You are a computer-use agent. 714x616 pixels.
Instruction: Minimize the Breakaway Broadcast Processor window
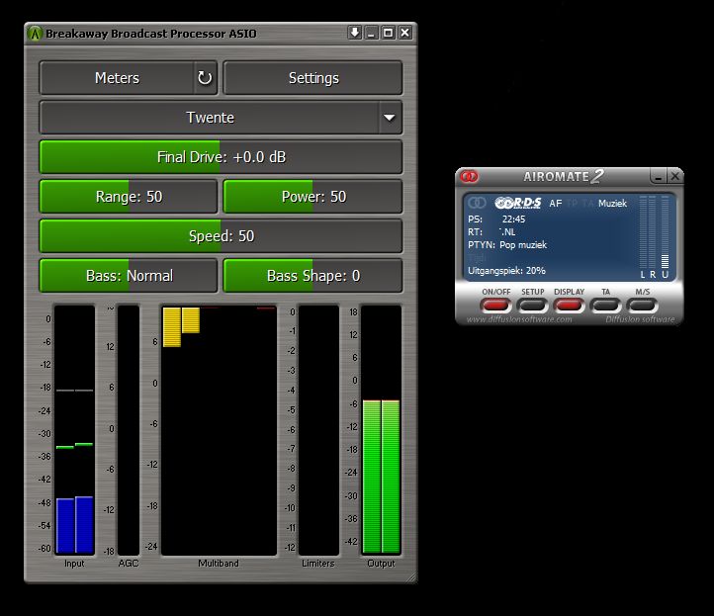point(372,33)
